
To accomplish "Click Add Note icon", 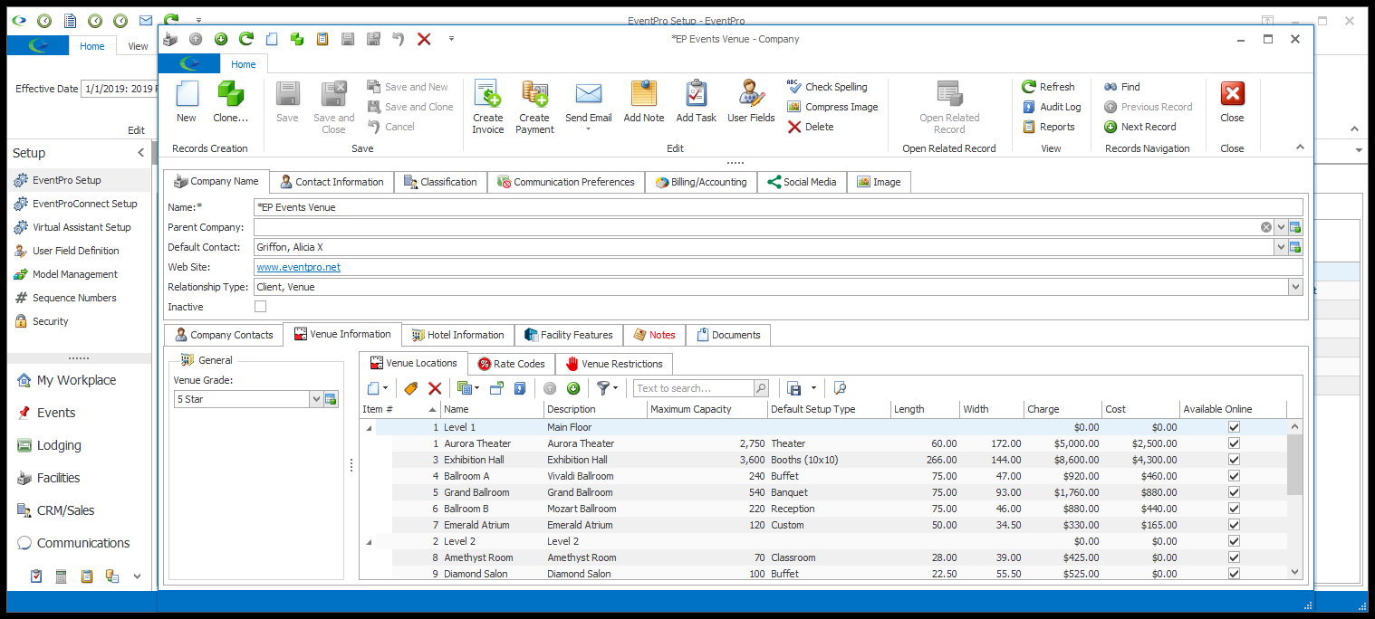I will [x=644, y=94].
